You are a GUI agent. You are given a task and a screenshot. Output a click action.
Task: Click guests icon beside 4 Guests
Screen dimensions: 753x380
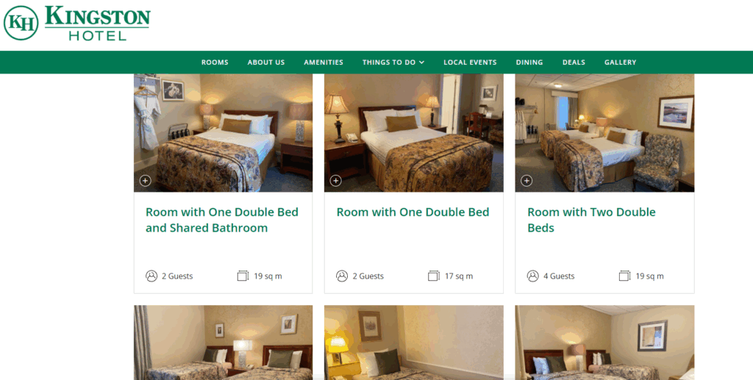tap(532, 276)
